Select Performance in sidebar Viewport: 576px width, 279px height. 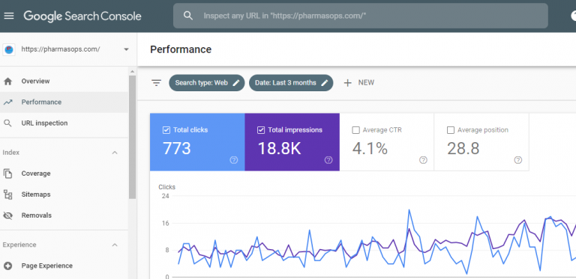pos(64,102)
